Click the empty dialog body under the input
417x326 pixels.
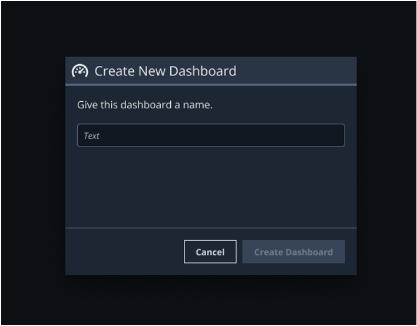pyautogui.click(x=210, y=185)
